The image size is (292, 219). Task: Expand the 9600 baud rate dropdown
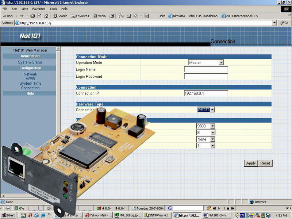pos(212,126)
